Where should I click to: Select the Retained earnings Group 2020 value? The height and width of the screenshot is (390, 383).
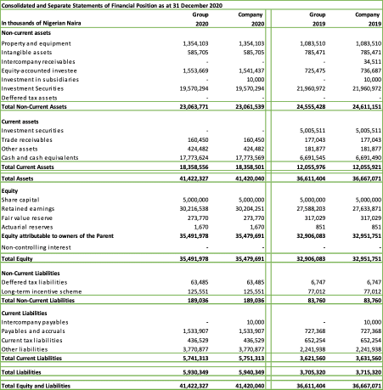pos(194,209)
